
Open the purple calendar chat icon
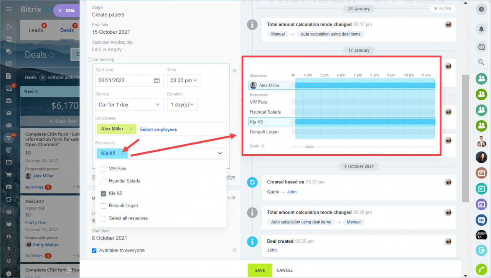click(x=481, y=204)
